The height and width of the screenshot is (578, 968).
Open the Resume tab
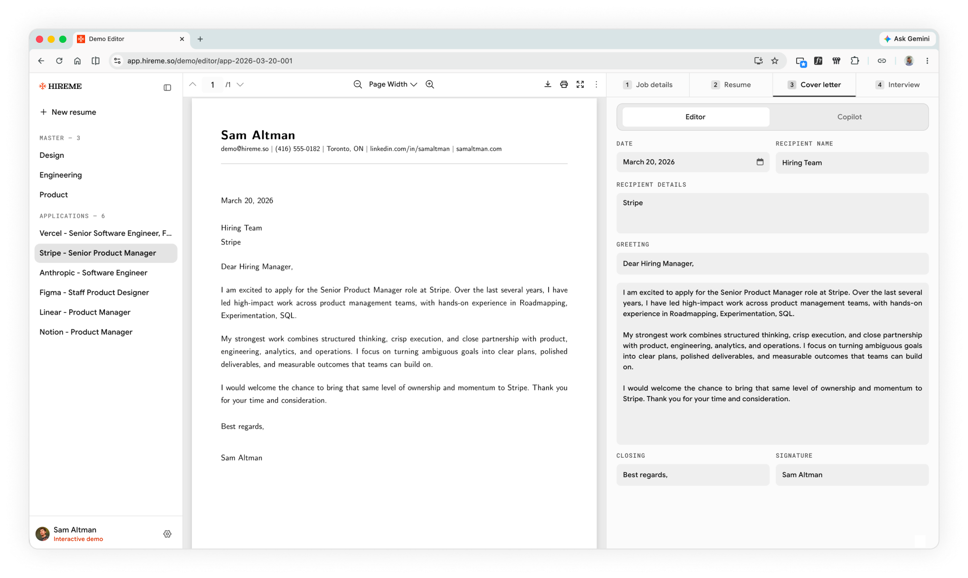tap(731, 85)
